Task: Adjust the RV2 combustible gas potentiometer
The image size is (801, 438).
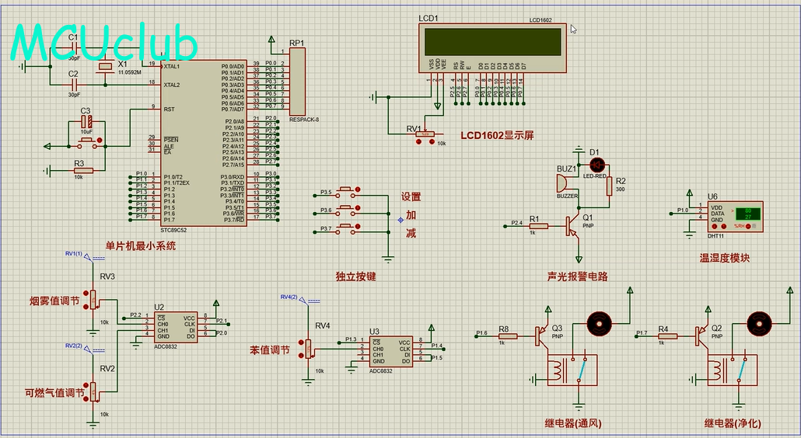Action: point(93,391)
